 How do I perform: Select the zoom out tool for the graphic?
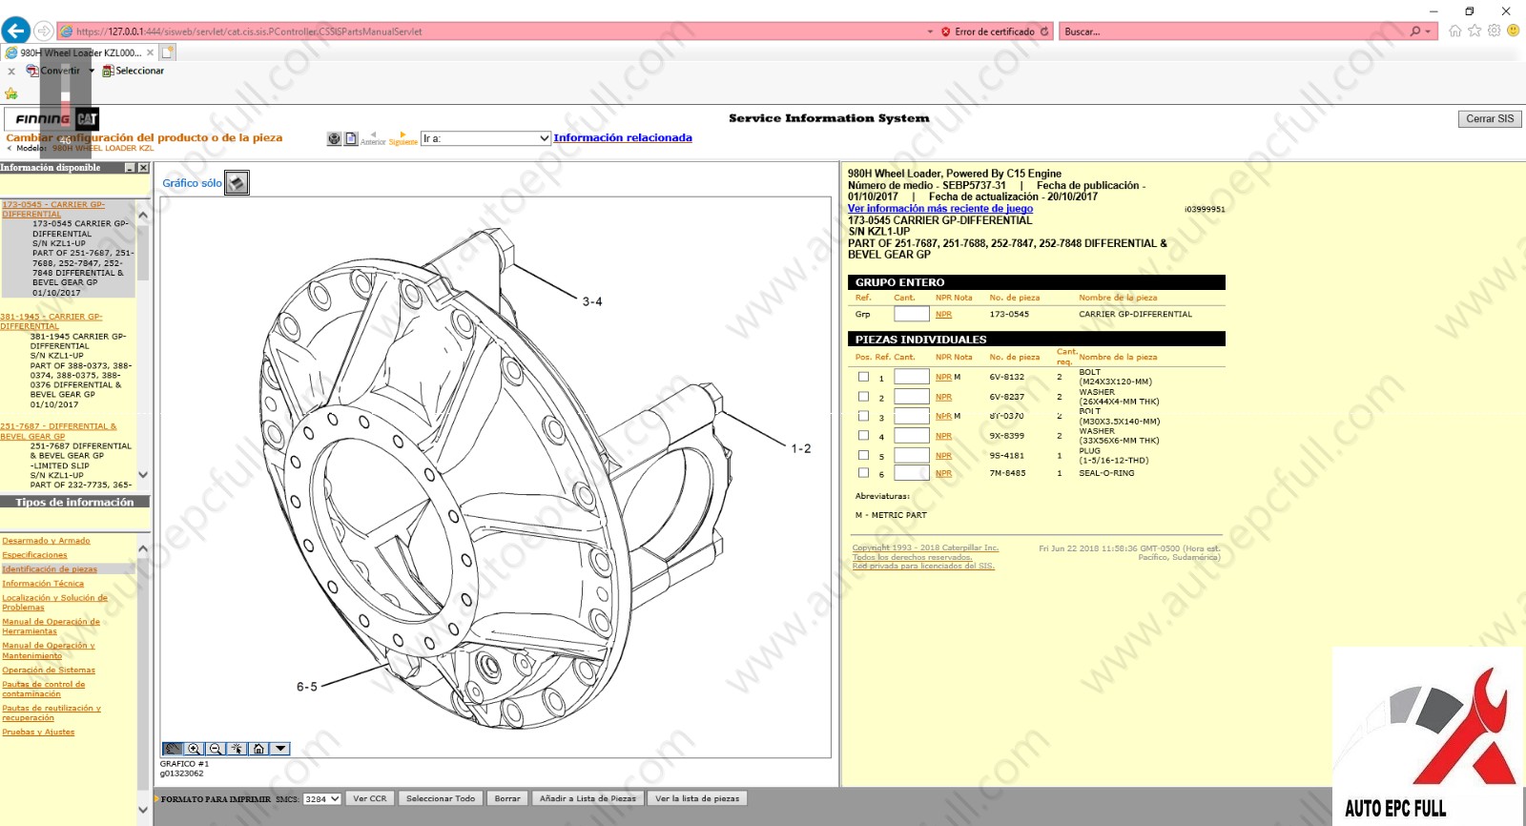[216, 749]
